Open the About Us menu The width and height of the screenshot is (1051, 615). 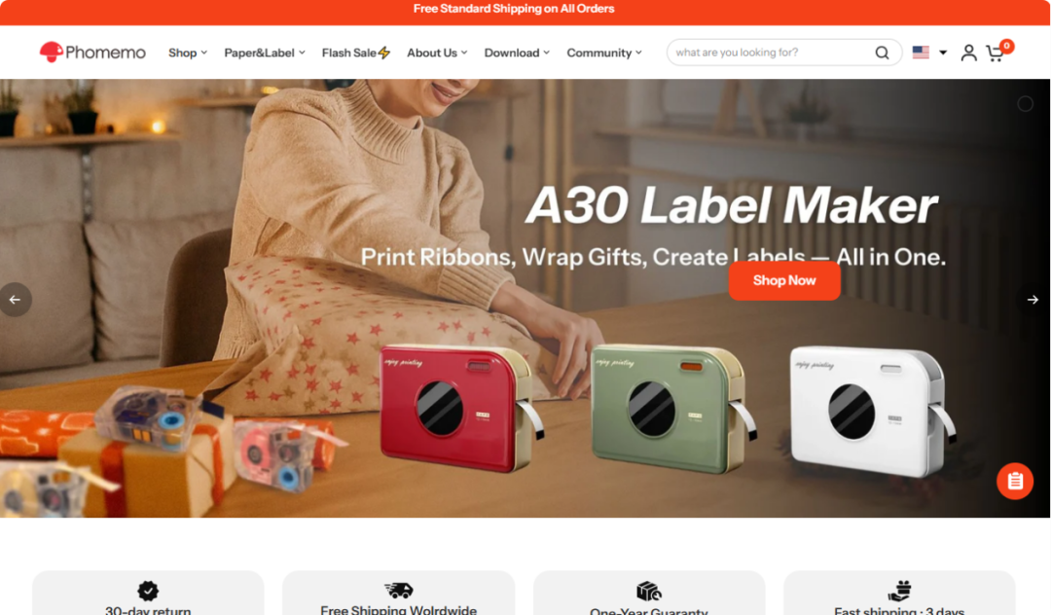(x=437, y=53)
